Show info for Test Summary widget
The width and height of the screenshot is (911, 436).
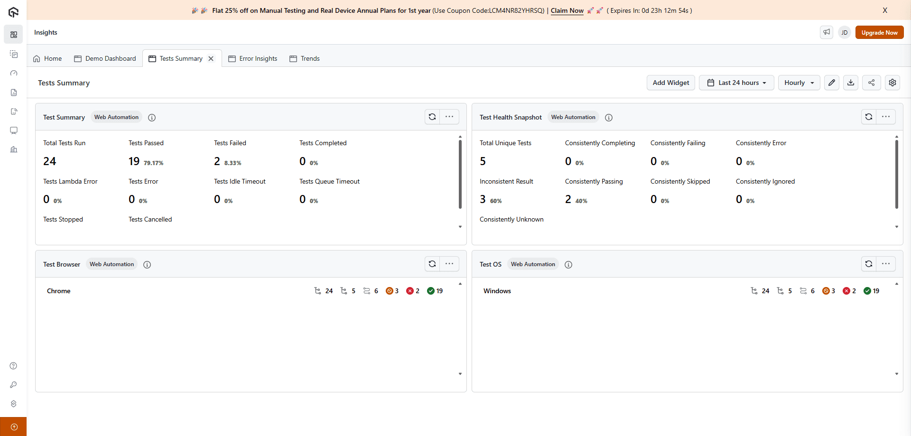point(152,118)
